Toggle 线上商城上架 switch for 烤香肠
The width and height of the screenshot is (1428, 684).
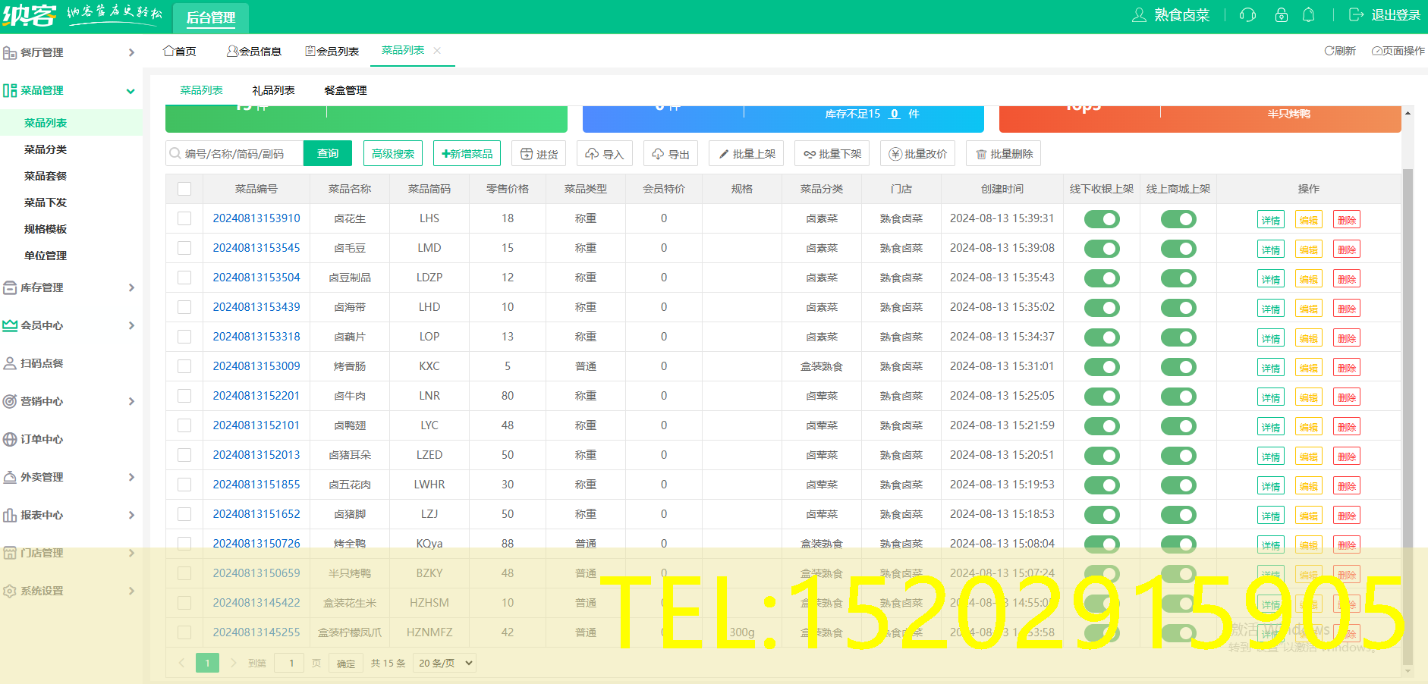tap(1178, 367)
